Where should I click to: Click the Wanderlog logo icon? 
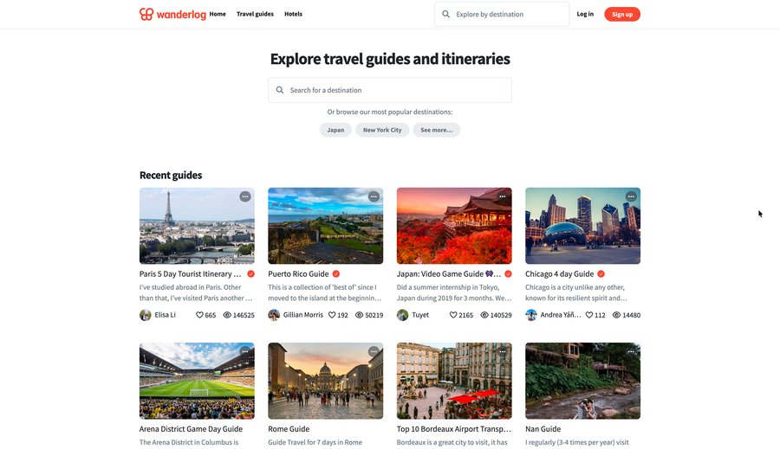pyautogui.click(x=146, y=14)
